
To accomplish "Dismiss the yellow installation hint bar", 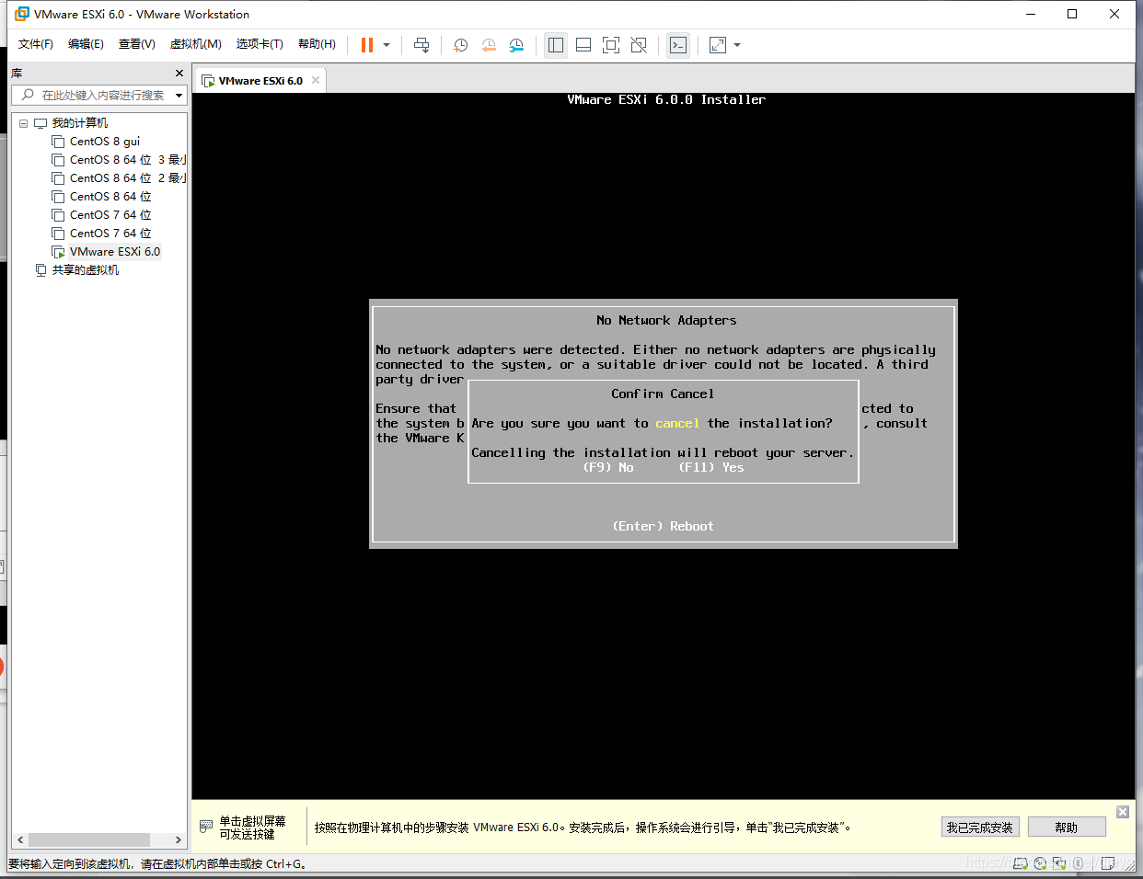I will pos(1123,812).
